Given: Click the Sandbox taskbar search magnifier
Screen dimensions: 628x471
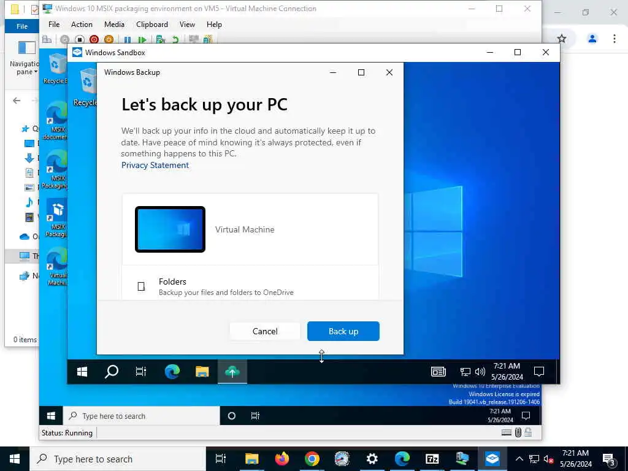Looking at the screenshot, I should click(112, 372).
